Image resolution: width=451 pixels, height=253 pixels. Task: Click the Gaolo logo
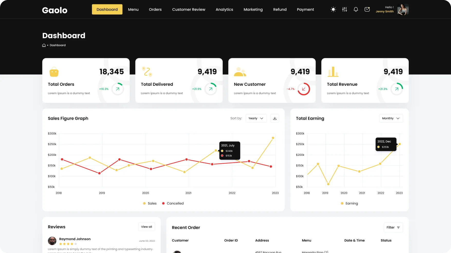(55, 10)
